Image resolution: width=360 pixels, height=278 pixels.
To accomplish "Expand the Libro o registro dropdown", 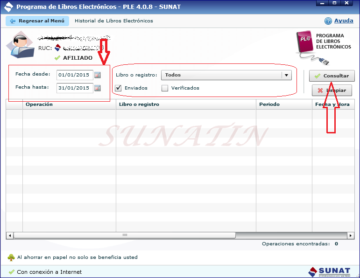I will point(286,75).
